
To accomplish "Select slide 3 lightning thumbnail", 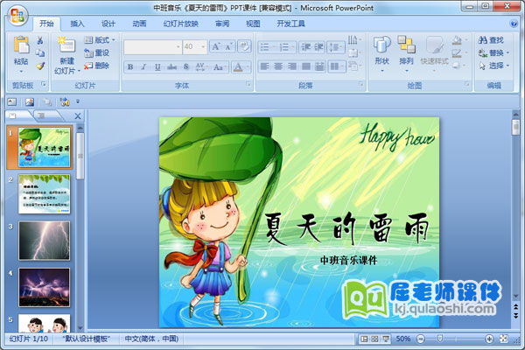I will click(45, 241).
